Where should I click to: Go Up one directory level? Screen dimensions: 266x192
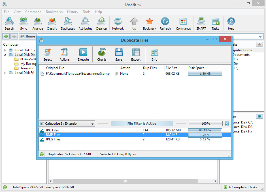point(134,24)
